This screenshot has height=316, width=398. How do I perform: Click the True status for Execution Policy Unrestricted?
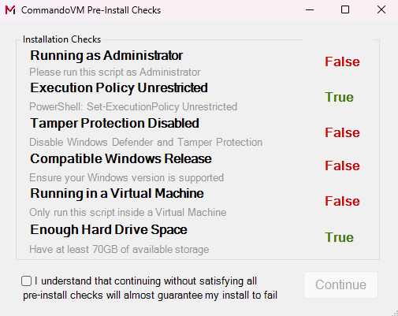339,97
